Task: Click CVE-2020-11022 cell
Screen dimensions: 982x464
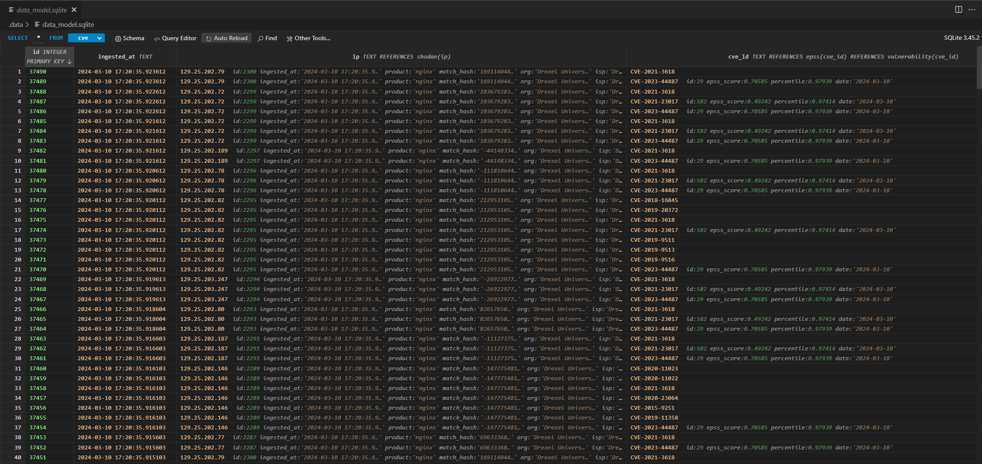Action: coord(654,378)
